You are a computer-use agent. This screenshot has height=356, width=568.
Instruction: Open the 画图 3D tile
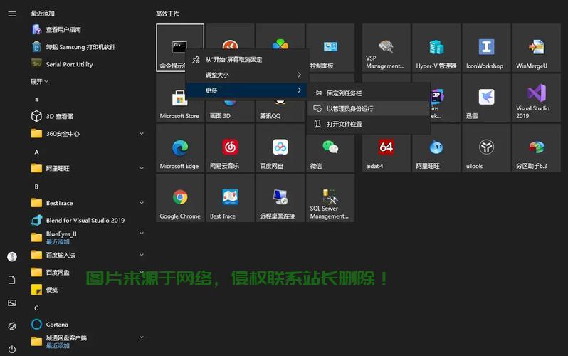pyautogui.click(x=230, y=110)
